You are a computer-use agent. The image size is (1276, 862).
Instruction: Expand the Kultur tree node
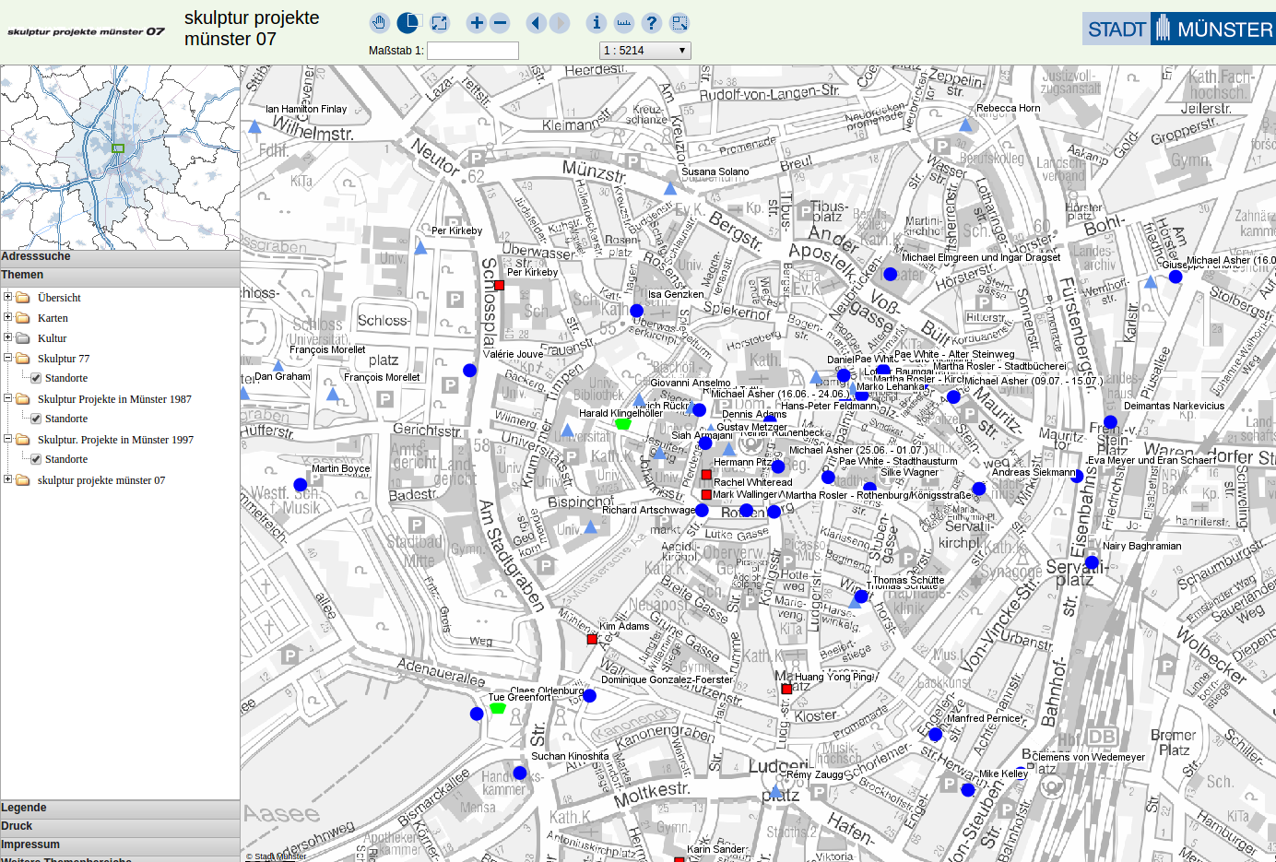(7, 337)
